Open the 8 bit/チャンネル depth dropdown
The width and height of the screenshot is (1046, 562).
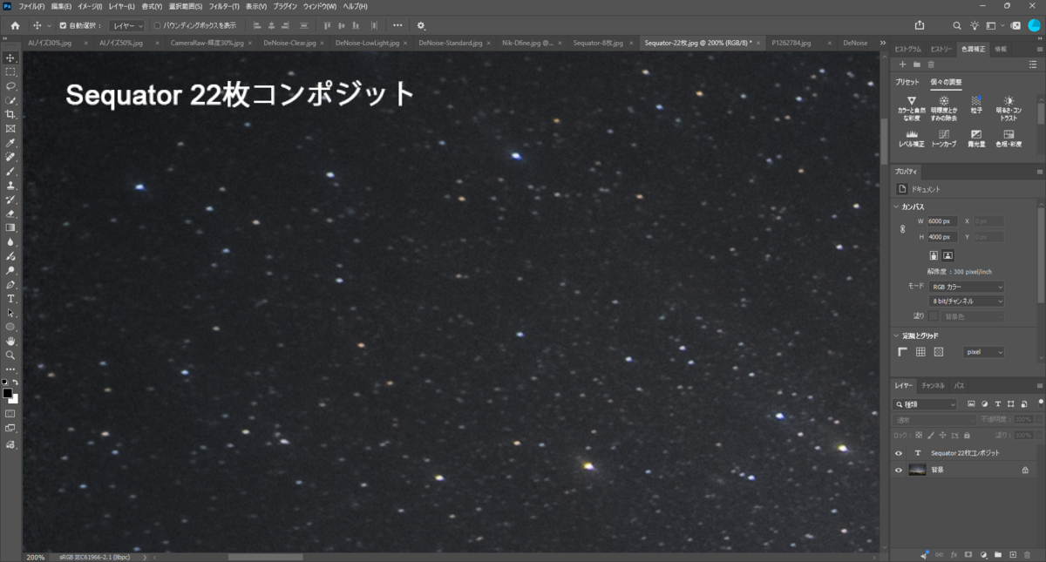tap(966, 301)
